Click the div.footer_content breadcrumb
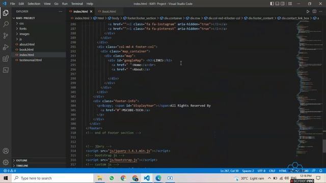The width and height of the screenshot is (326, 183). pyautogui.click(x=259, y=18)
